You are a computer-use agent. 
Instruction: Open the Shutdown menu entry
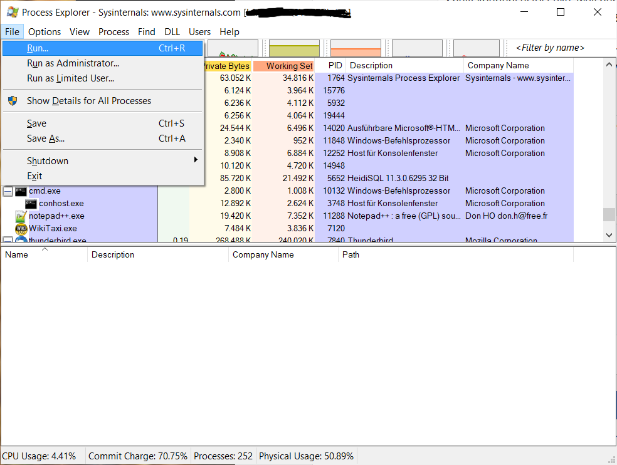pos(102,161)
